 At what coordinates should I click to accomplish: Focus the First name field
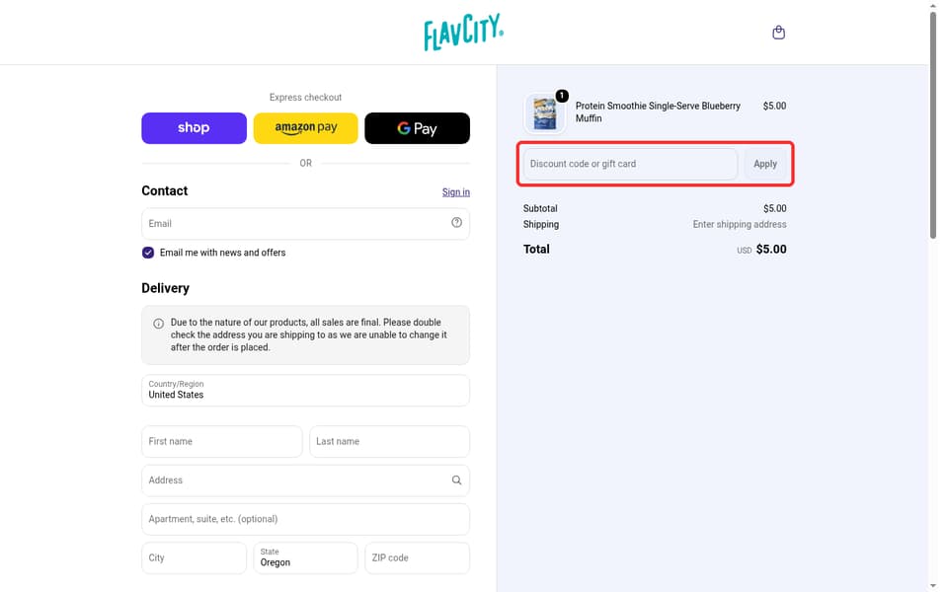(222, 442)
